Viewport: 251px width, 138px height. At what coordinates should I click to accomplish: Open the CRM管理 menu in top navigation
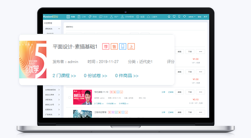click(127, 17)
